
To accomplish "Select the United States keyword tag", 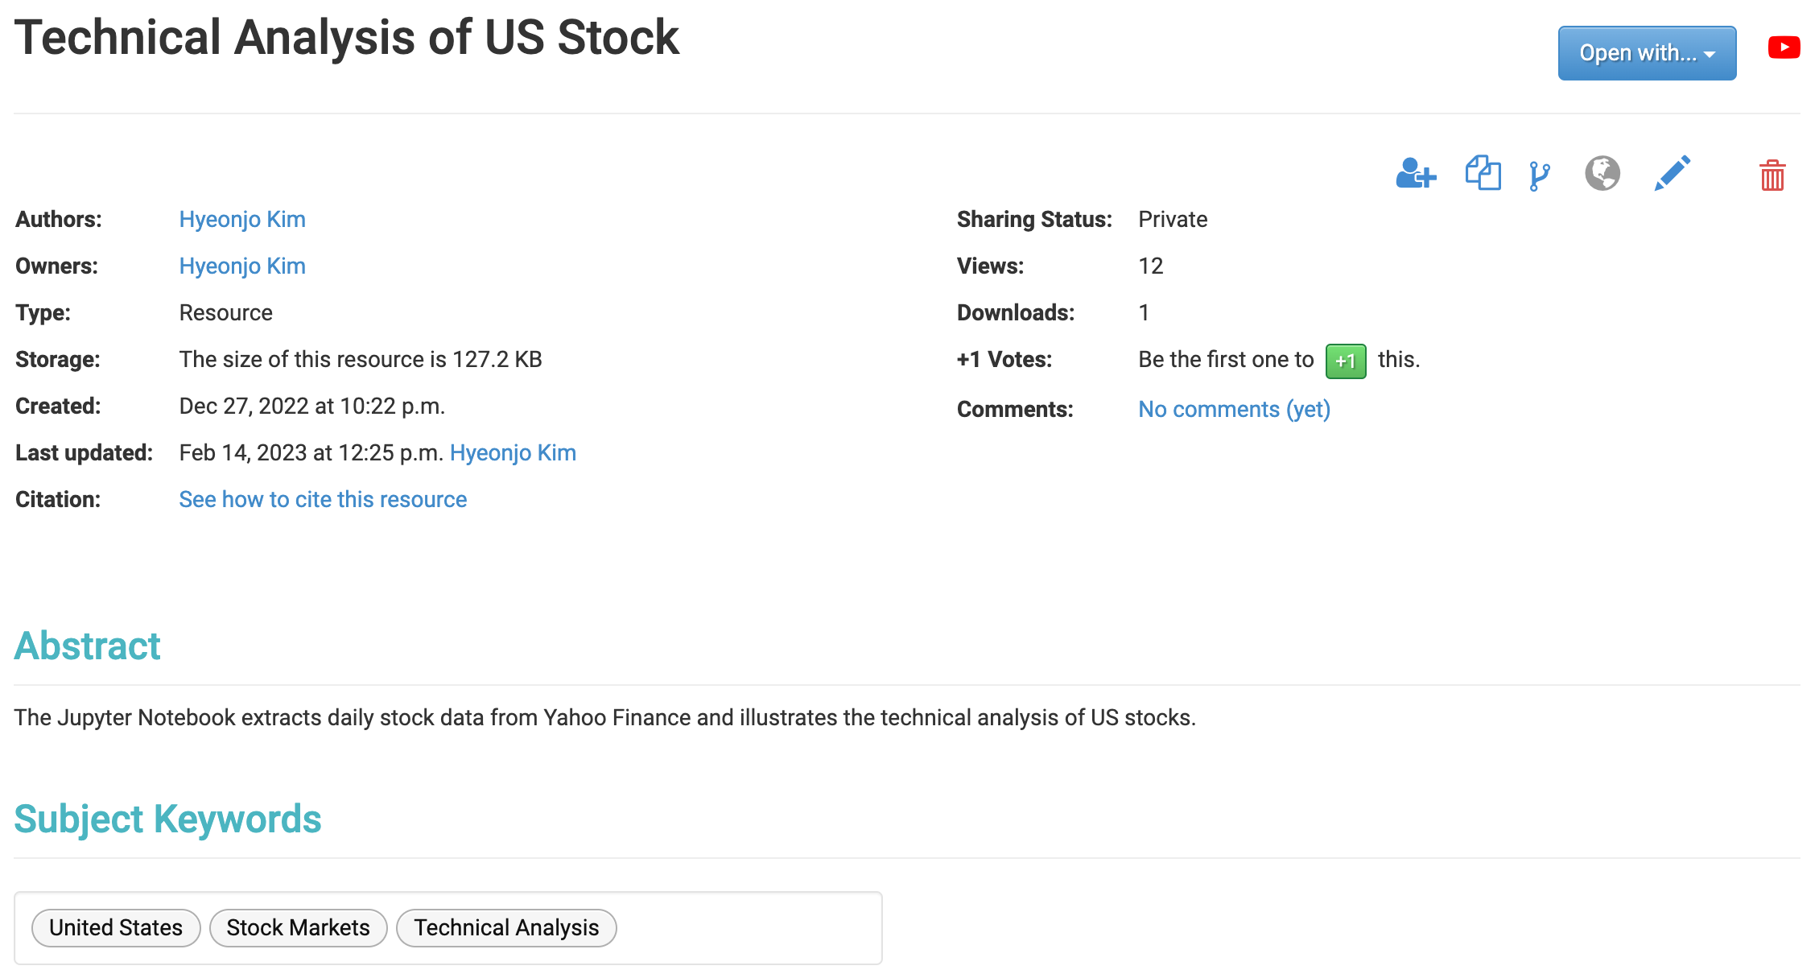I will point(116,927).
